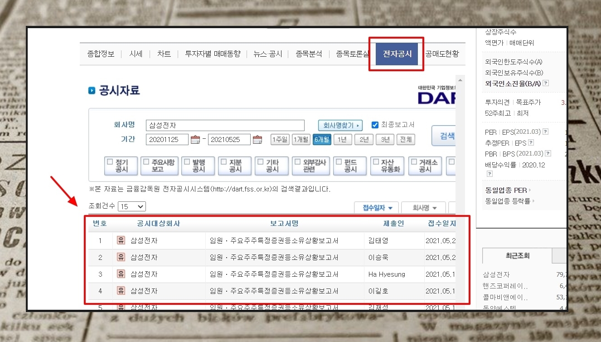
Task: Click the 유 badge in row 1
Action: click(x=121, y=240)
